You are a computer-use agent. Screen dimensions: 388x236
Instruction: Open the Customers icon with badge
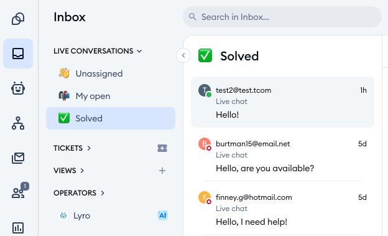19,191
